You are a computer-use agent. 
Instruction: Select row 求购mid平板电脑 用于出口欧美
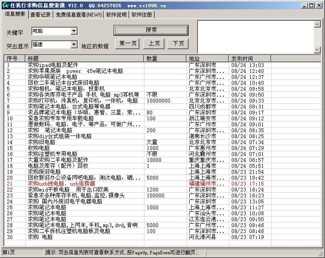(x=163, y=190)
